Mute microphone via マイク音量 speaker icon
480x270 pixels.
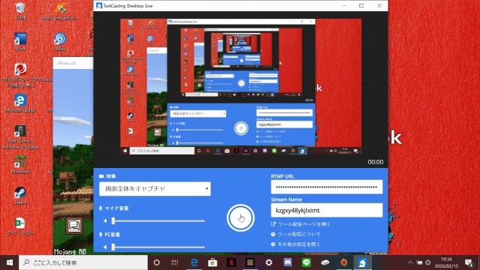[x=105, y=220]
